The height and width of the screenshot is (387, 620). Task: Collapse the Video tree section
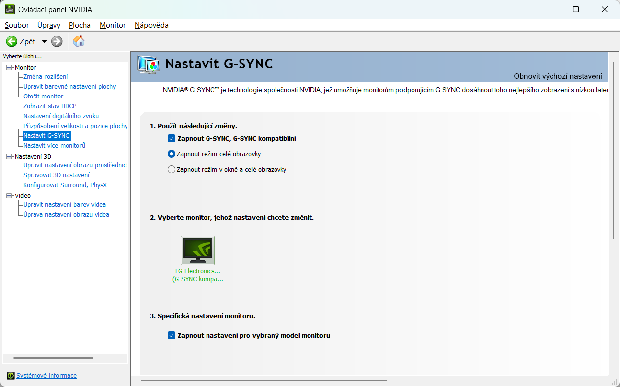click(x=9, y=195)
